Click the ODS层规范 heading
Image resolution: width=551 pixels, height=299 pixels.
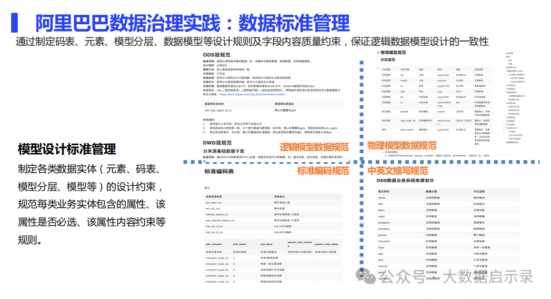point(216,55)
